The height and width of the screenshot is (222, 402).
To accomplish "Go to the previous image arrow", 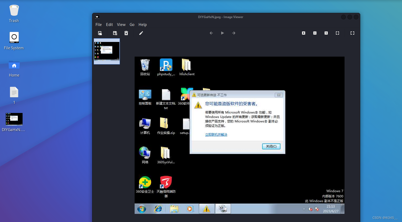I will coord(211,33).
